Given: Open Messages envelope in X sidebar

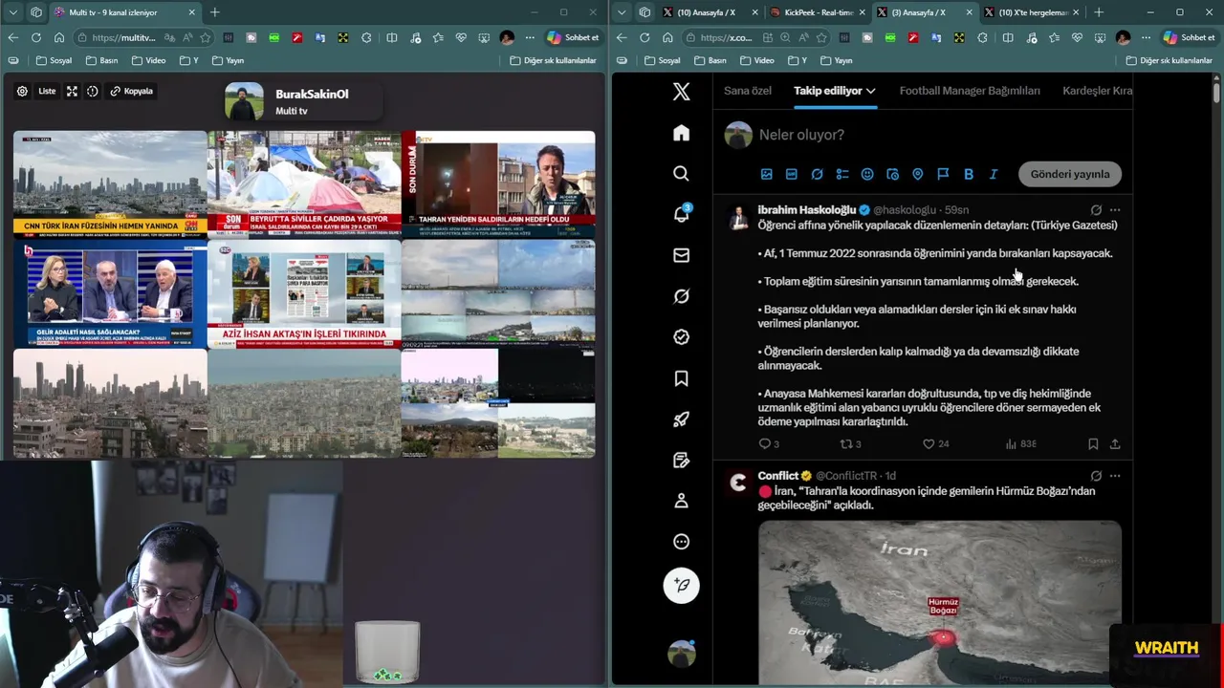Looking at the screenshot, I should (x=681, y=255).
